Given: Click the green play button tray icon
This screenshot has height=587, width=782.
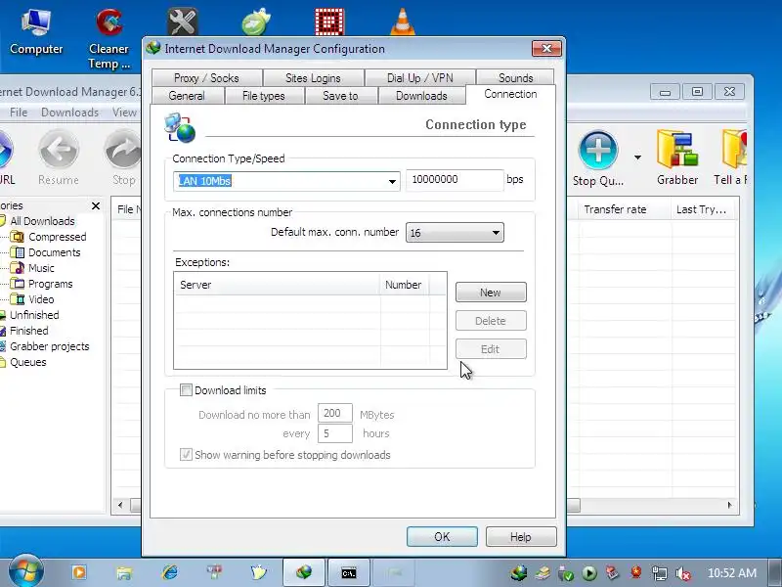Looking at the screenshot, I should (x=589, y=573).
